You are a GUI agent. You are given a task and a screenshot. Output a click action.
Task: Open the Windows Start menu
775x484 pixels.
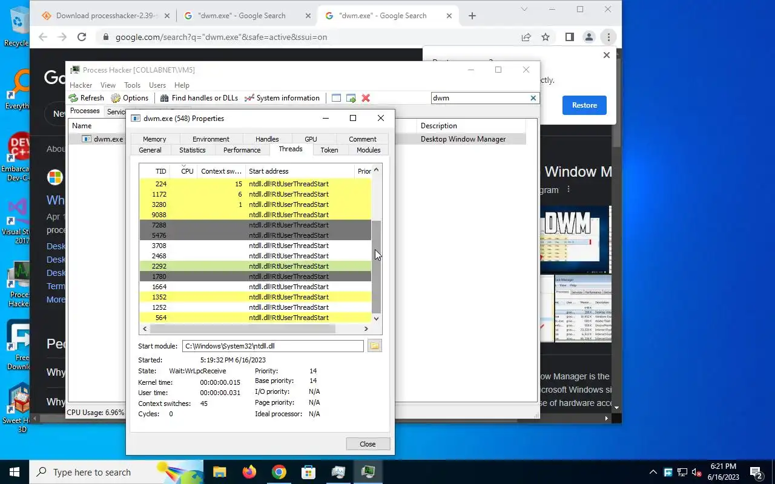click(15, 472)
